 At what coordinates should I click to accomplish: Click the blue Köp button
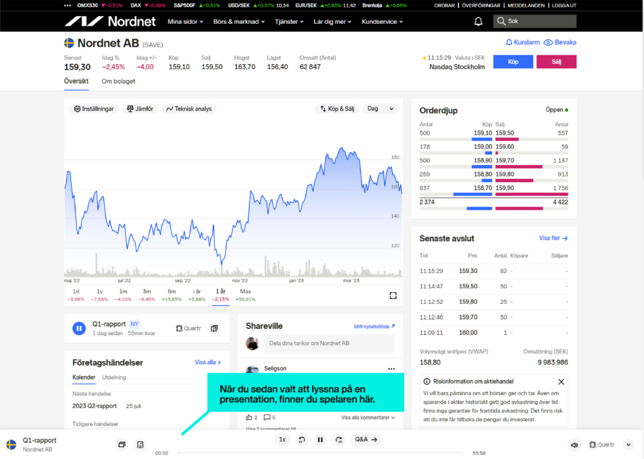point(513,62)
